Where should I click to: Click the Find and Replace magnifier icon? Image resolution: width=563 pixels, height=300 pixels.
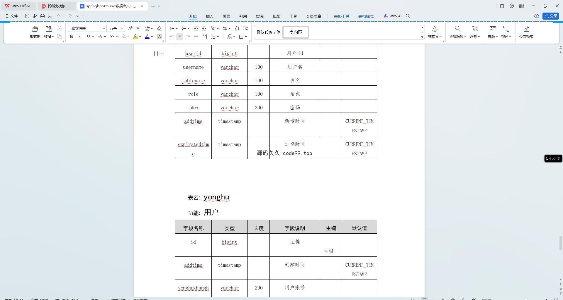[x=458, y=29]
